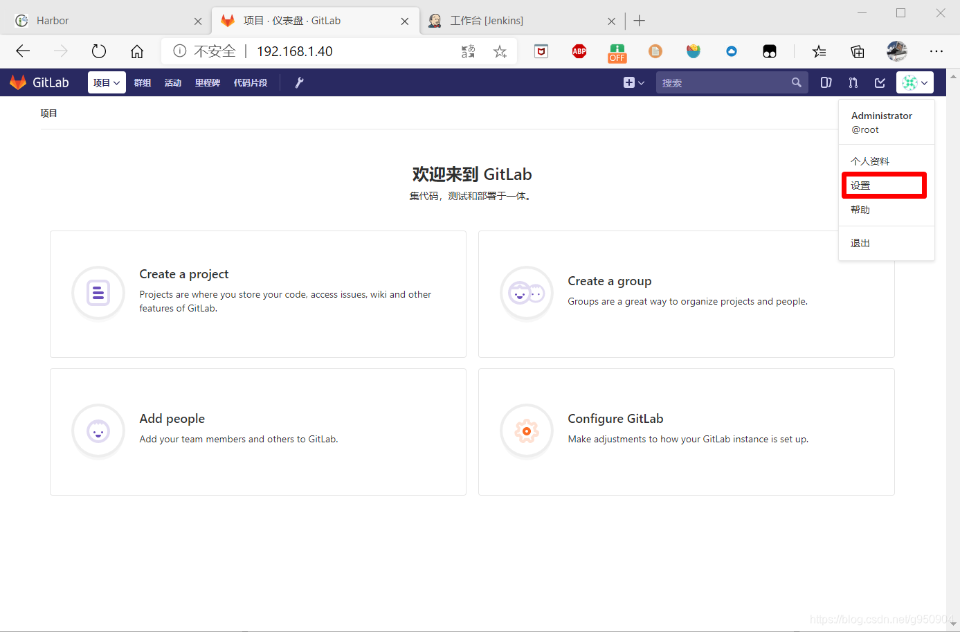This screenshot has width=960, height=632.
Task: Reload the current page
Action: [x=99, y=51]
